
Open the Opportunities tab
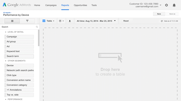[80, 5]
